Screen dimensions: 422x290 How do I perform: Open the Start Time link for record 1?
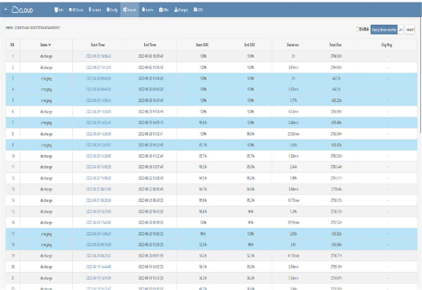98,56
